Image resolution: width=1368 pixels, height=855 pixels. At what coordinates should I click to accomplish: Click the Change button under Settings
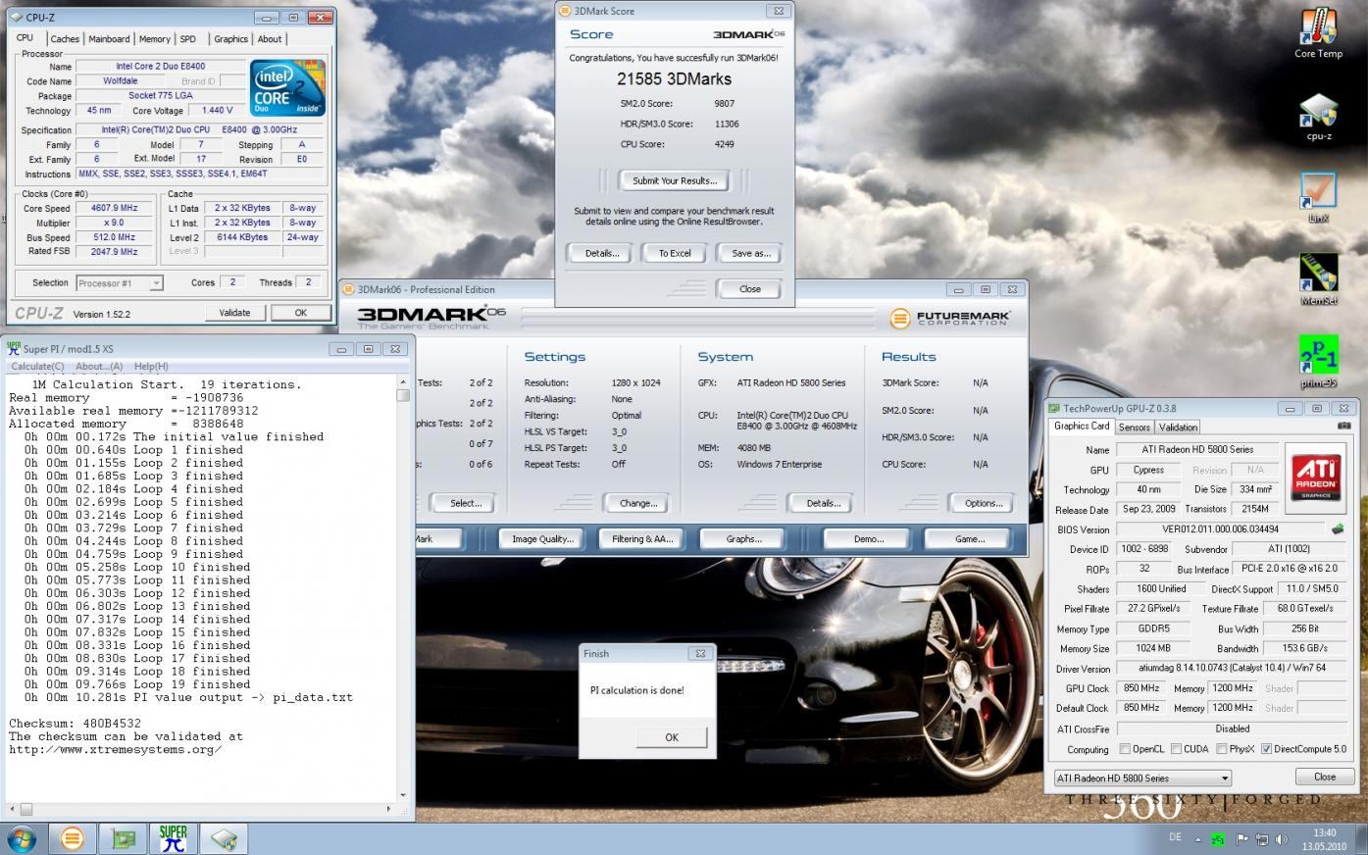click(638, 503)
